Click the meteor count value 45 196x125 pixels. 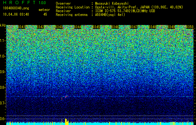tap(45, 14)
